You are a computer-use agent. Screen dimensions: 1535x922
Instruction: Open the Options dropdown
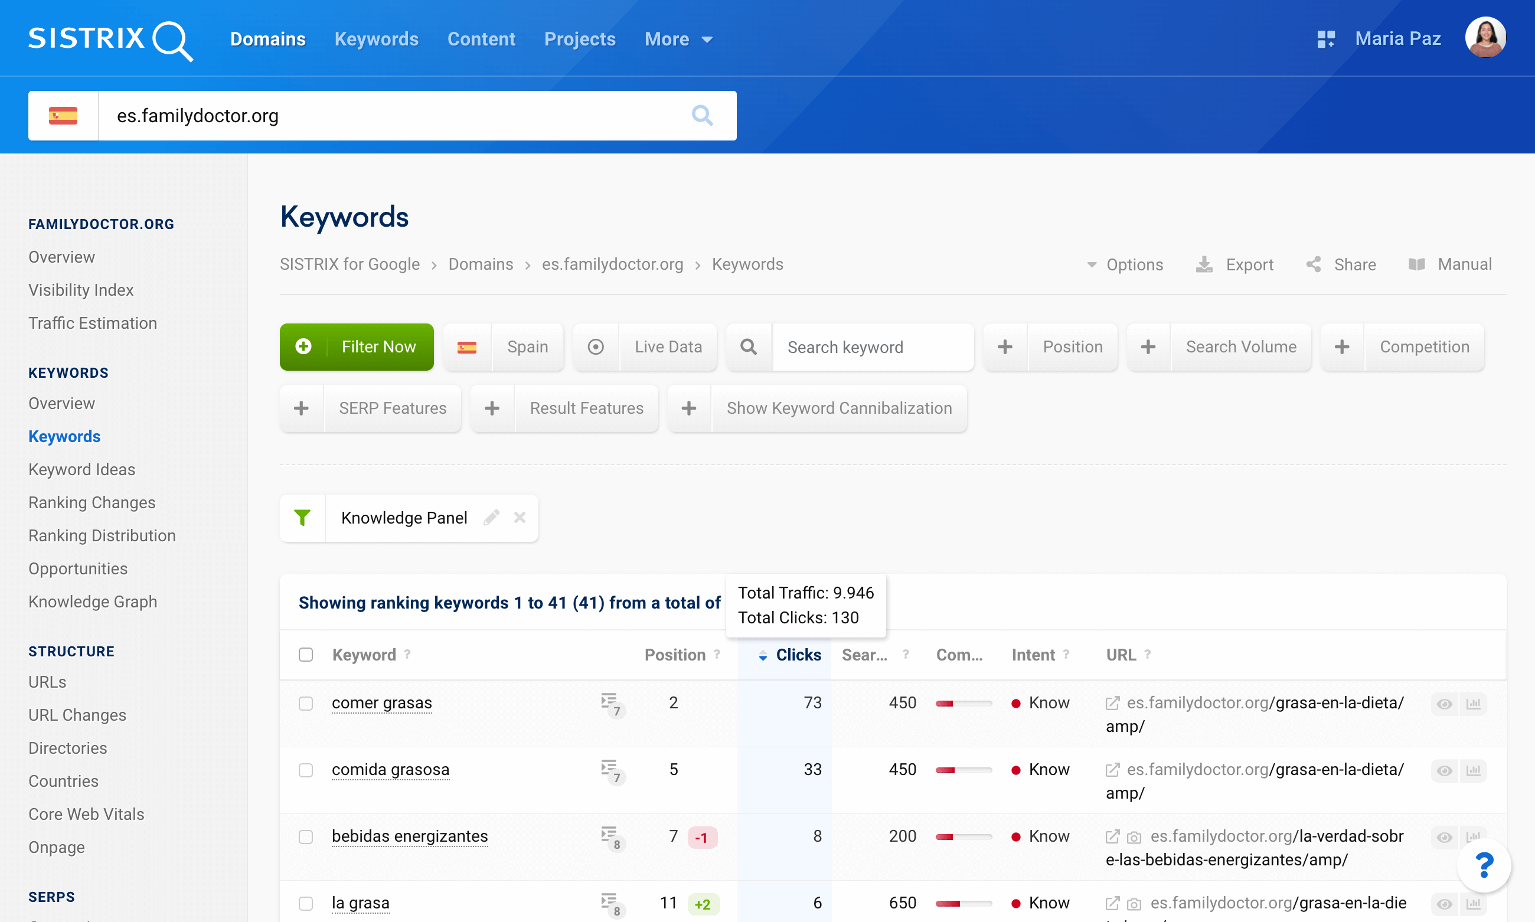[1125, 264]
